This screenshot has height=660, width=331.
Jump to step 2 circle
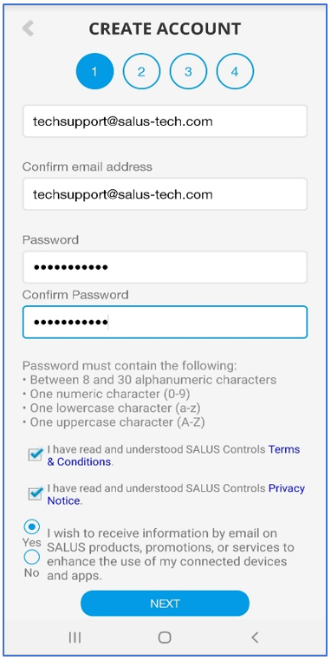141,72
